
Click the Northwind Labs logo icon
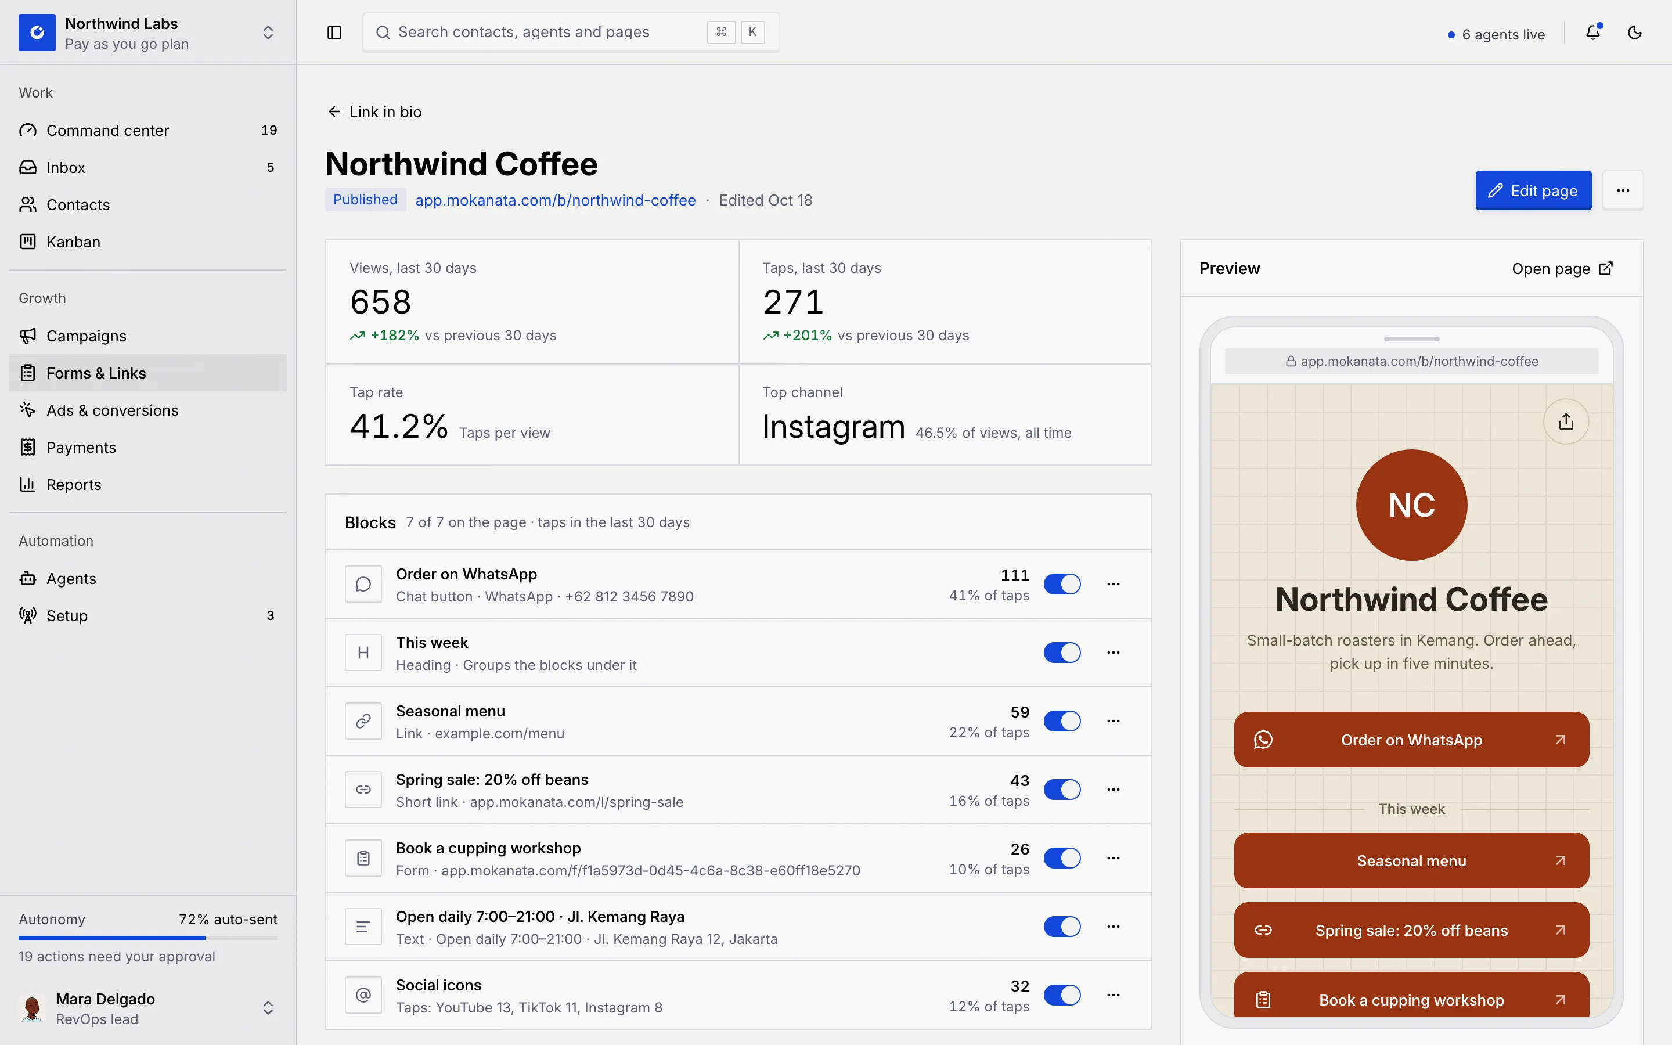tap(37, 33)
